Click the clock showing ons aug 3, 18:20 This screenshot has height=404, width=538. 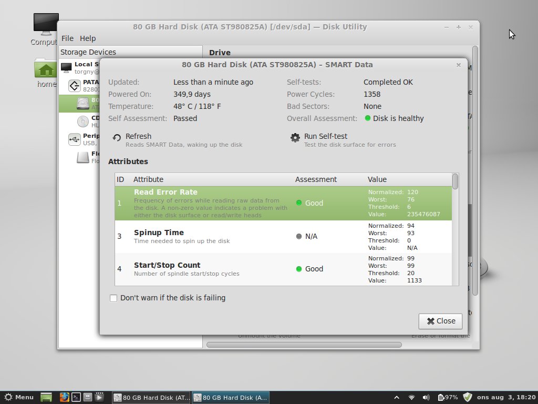[x=506, y=398]
